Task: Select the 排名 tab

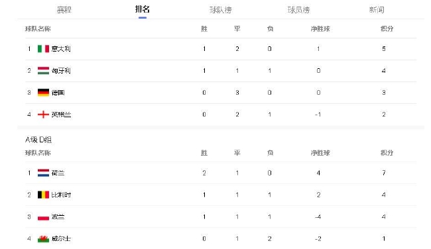Action: pos(143,9)
